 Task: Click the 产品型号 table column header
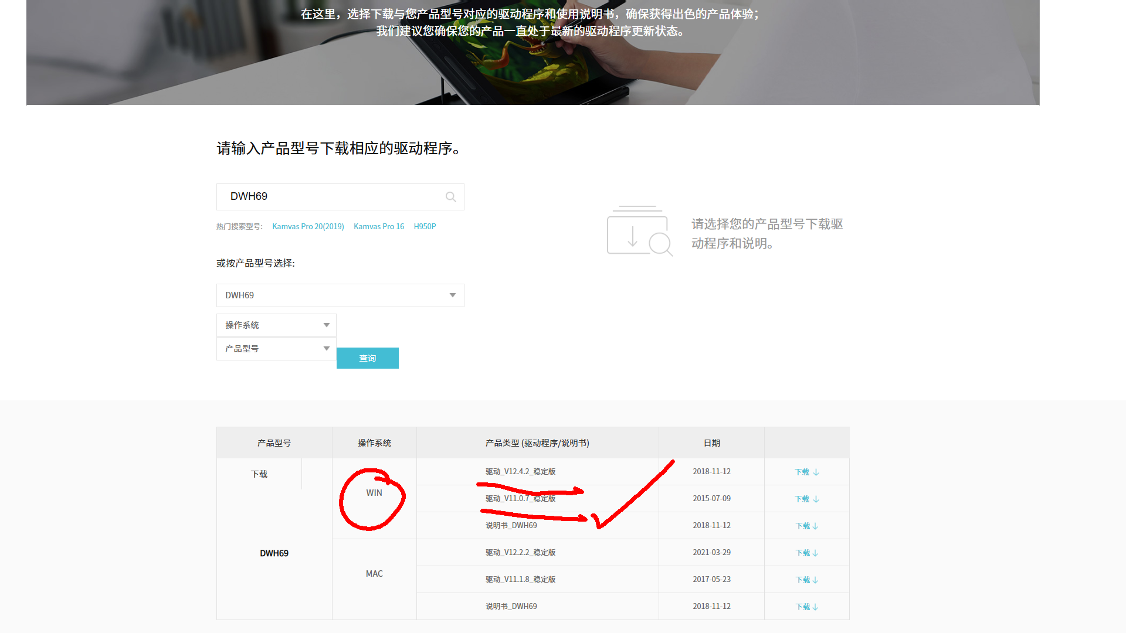click(x=274, y=443)
